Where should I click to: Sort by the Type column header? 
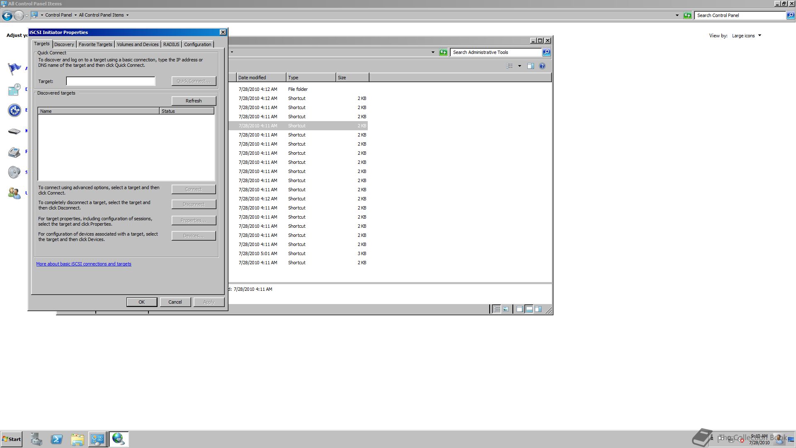(311, 78)
